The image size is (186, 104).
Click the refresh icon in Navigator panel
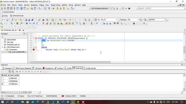3,37
